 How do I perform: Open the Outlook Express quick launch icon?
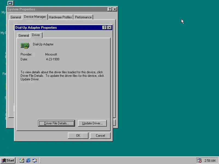34,160
